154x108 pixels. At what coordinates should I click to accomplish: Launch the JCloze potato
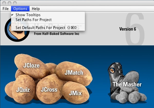pyautogui.click(x=31, y=65)
